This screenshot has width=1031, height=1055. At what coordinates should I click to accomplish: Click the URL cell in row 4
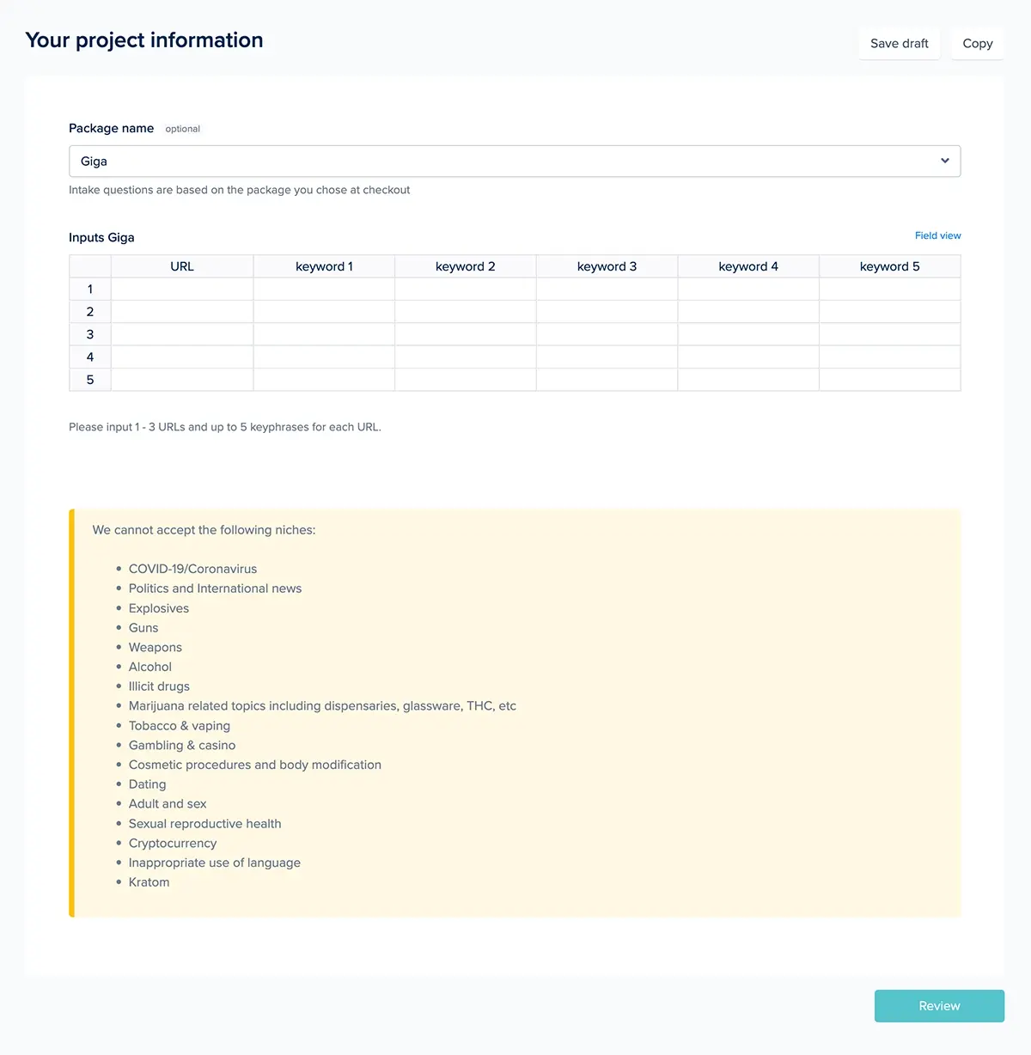point(182,357)
